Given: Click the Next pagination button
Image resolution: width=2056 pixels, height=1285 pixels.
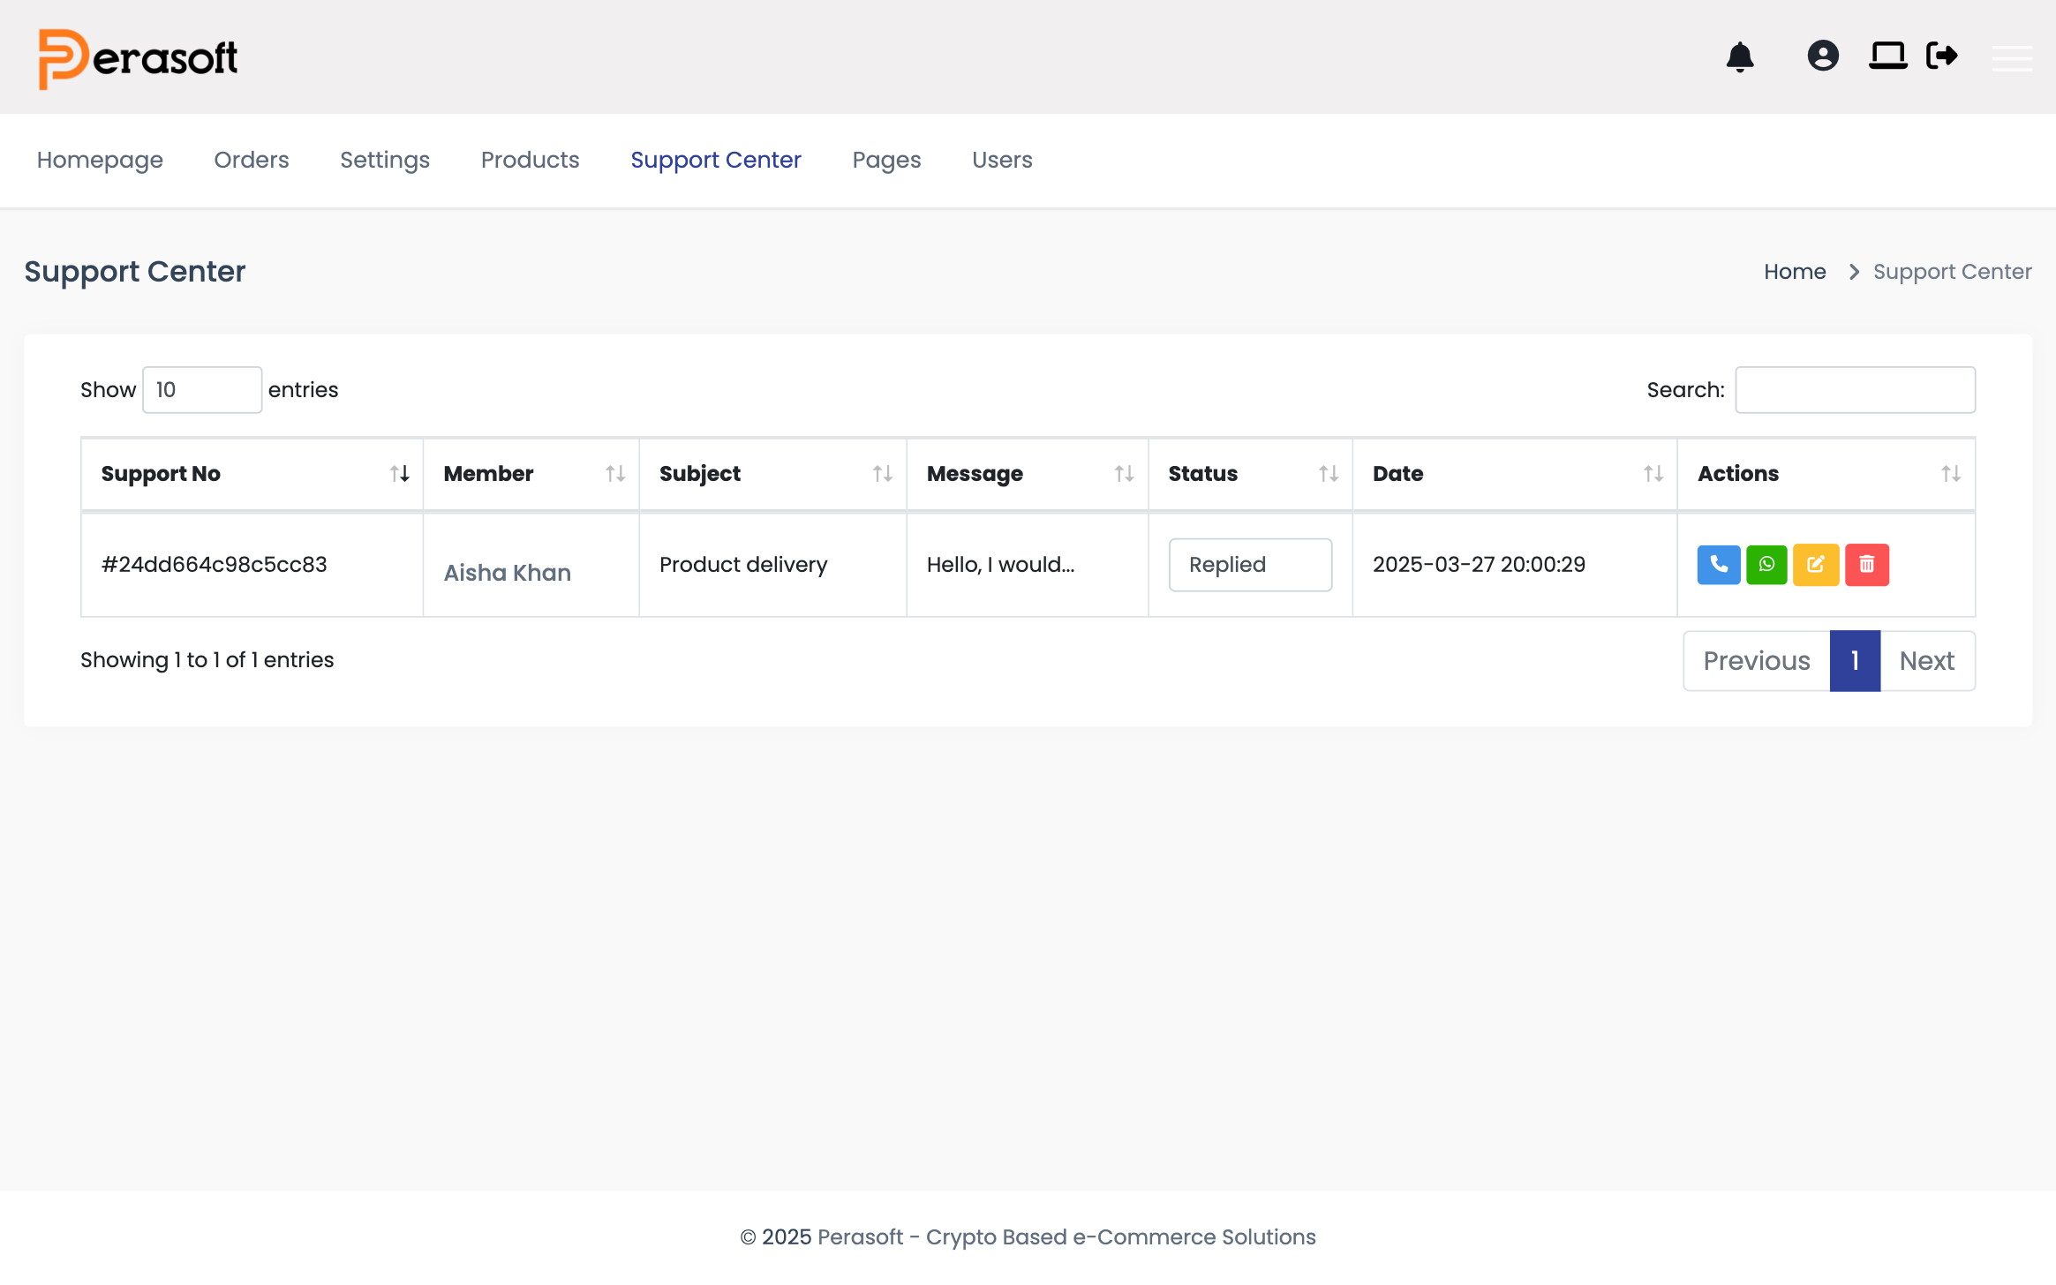Looking at the screenshot, I should pos(1927,661).
